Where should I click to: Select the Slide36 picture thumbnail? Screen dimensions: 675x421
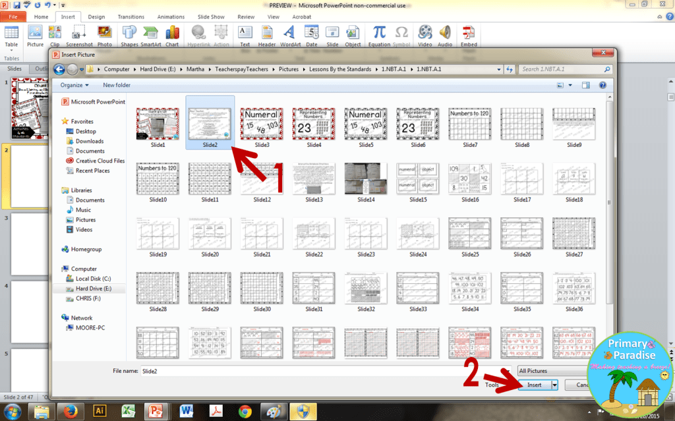pyautogui.click(x=574, y=291)
